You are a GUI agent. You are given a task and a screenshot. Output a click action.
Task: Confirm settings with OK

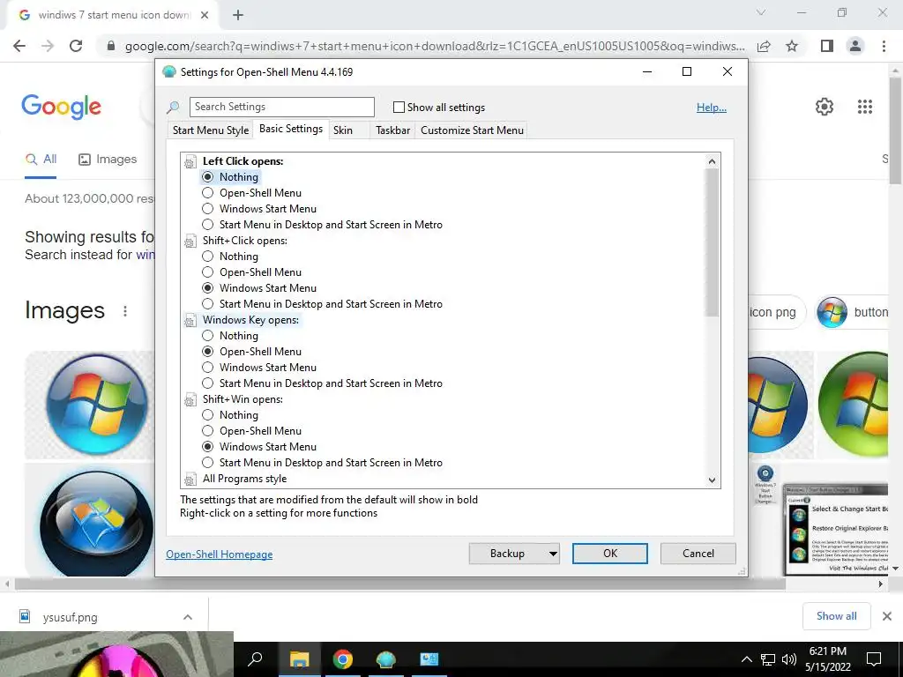tap(610, 554)
